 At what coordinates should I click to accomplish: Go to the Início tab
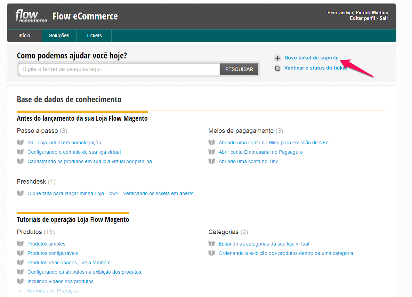pyautogui.click(x=24, y=35)
